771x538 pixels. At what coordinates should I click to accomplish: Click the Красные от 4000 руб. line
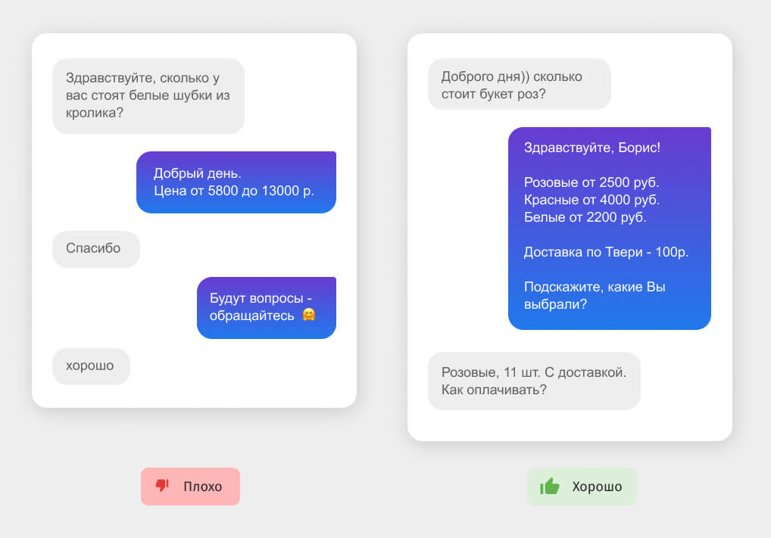[592, 200]
